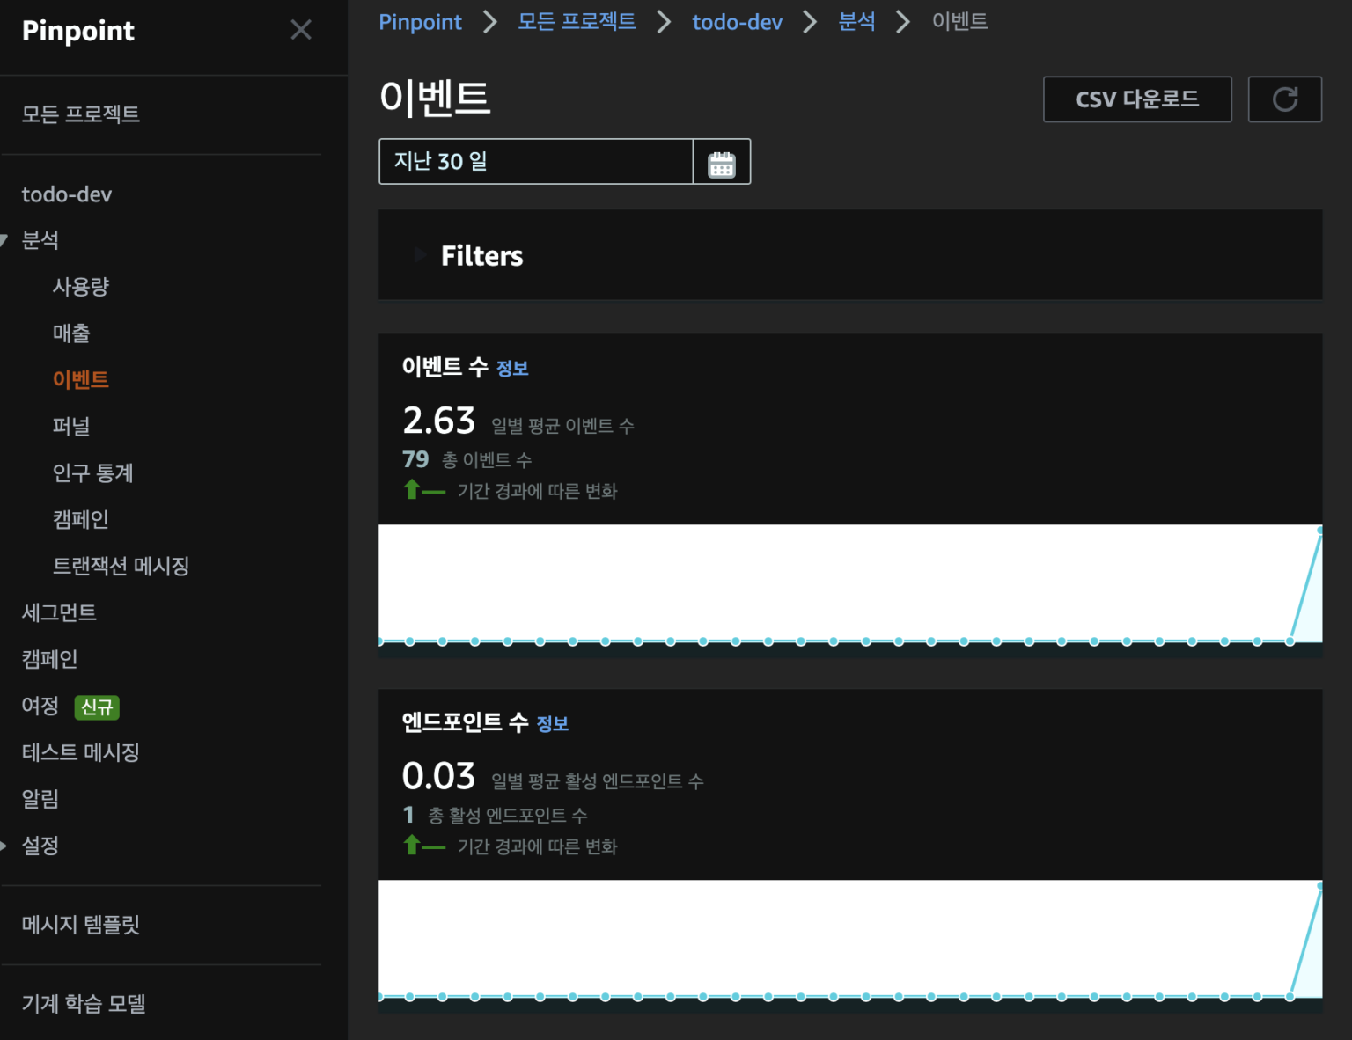The height and width of the screenshot is (1040, 1352).
Task: Open the 지난 30 일 date range selector
Action: click(535, 162)
